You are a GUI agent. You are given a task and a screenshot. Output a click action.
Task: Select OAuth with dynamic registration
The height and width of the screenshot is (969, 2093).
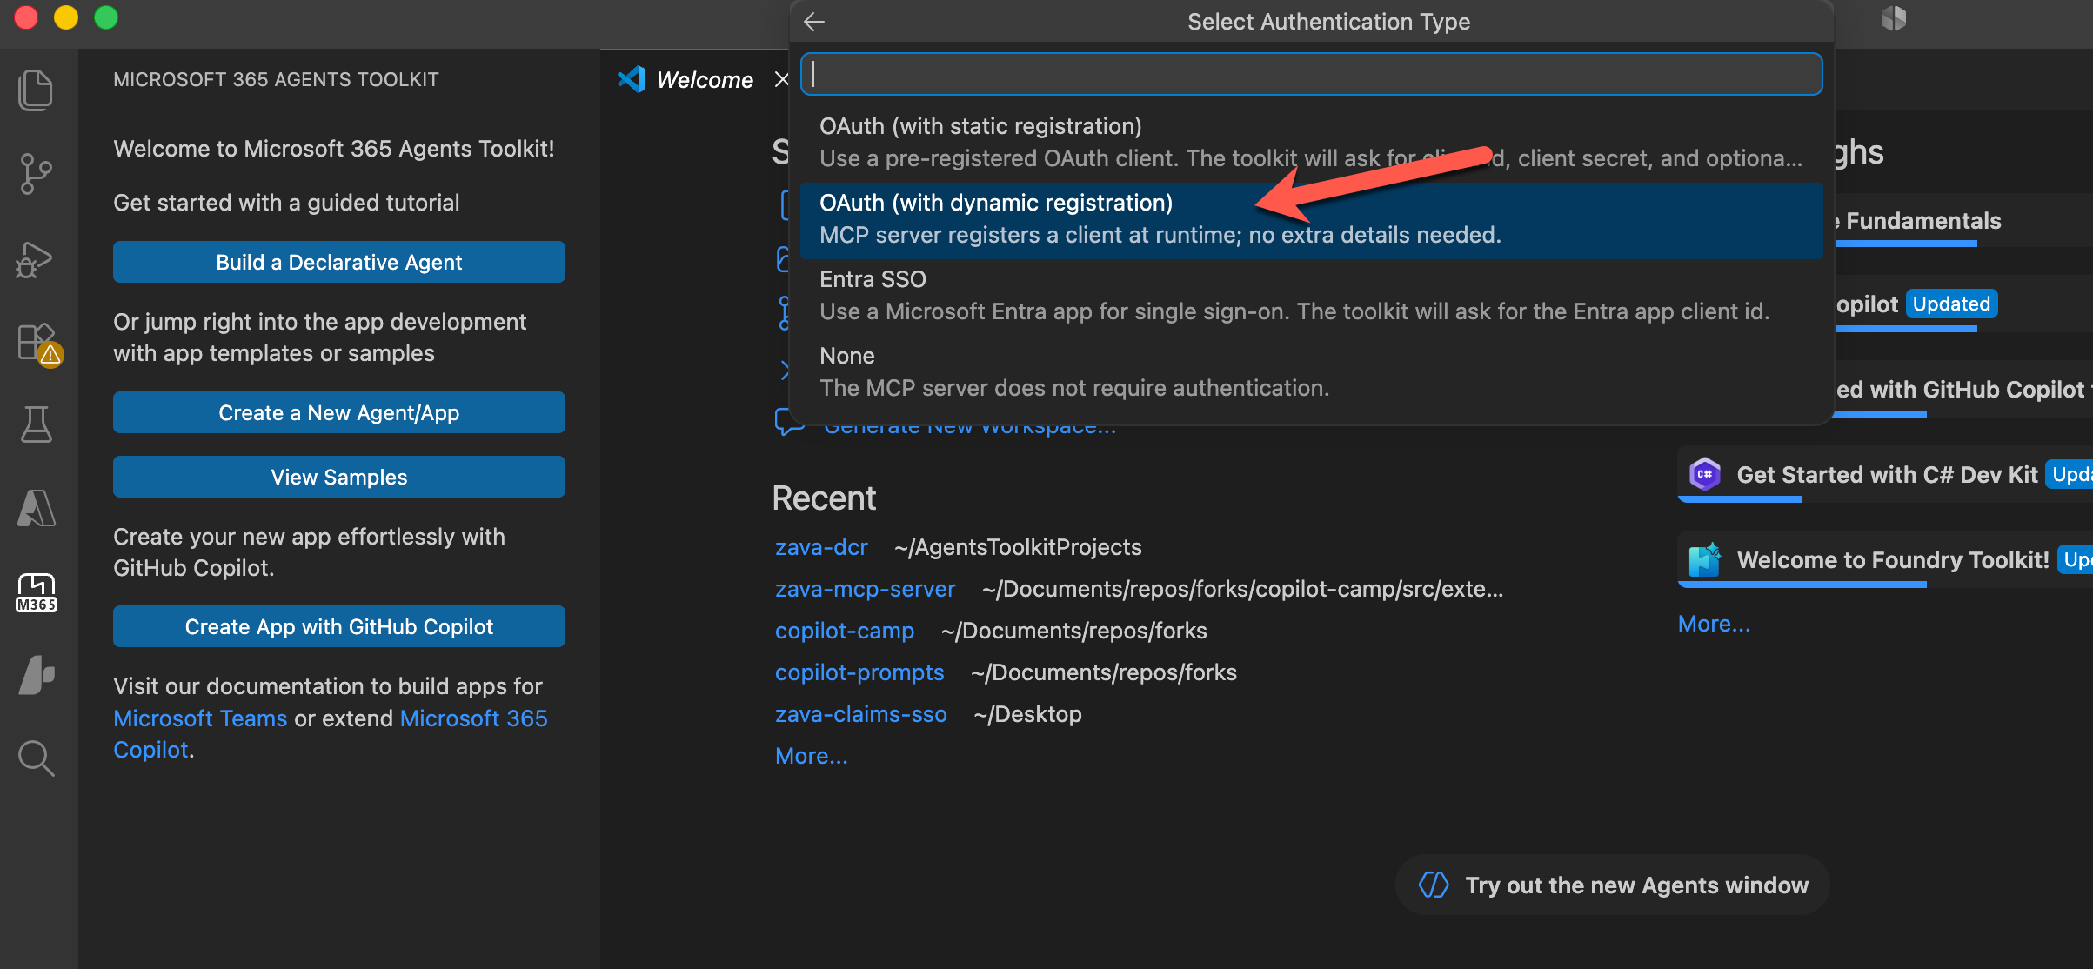pos(1311,219)
